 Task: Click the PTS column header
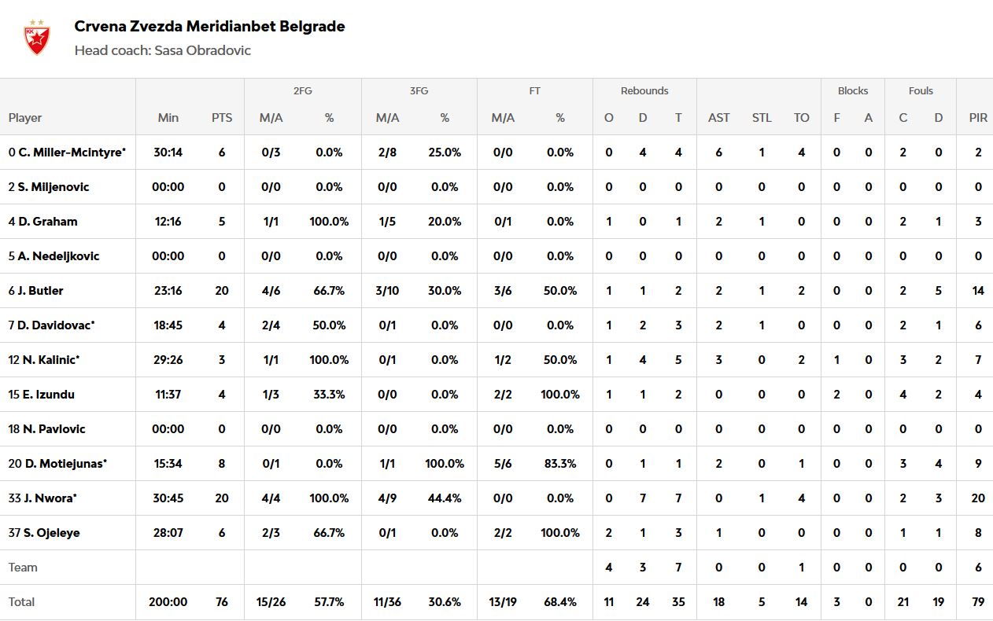(x=222, y=118)
